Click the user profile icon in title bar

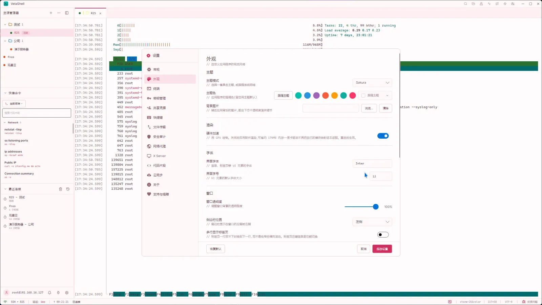(x=481, y=4)
